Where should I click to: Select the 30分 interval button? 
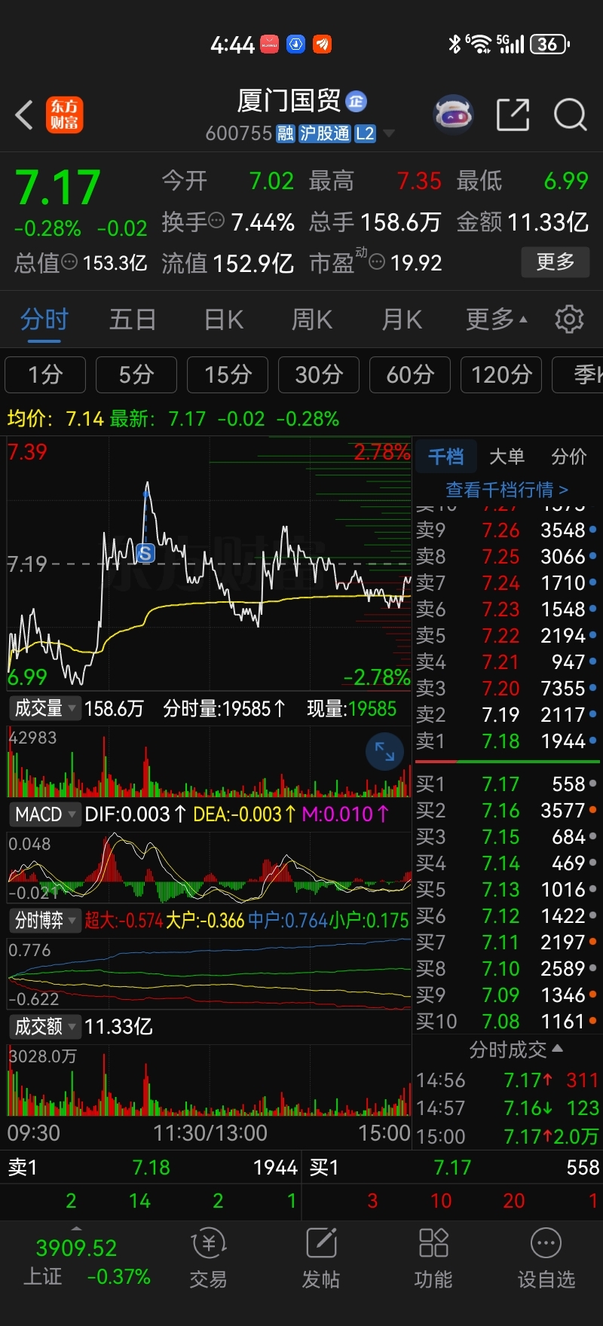pyautogui.click(x=319, y=374)
